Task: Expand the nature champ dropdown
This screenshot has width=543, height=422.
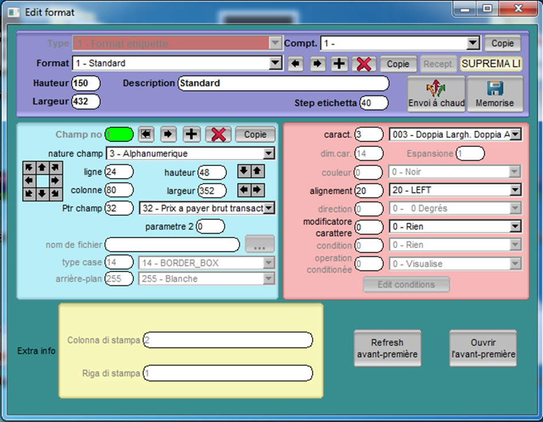Action: point(268,153)
